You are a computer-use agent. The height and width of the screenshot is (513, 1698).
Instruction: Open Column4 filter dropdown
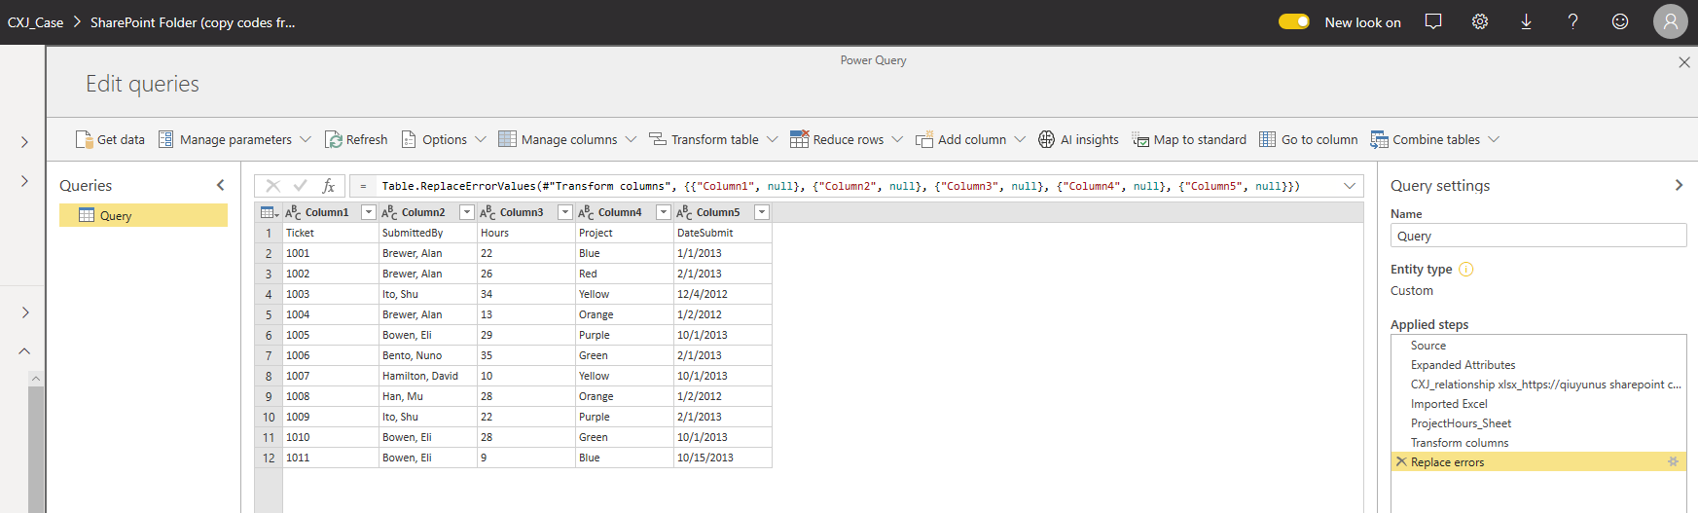click(663, 212)
